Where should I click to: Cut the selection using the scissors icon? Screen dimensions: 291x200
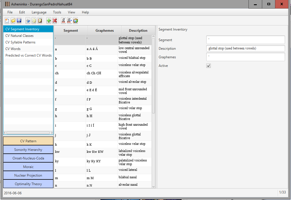pyautogui.click(x=27, y=20)
